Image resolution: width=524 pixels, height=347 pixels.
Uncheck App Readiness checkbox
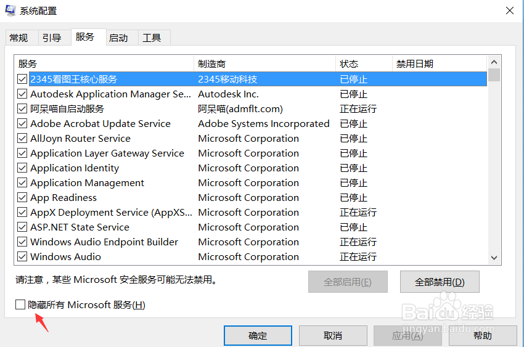coord(22,197)
